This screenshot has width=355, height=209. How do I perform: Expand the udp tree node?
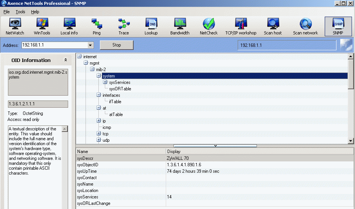[99, 140]
